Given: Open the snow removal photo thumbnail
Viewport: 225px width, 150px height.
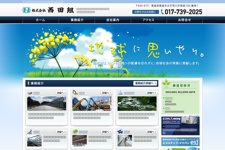Looking at the screenshot, I should (125, 141).
